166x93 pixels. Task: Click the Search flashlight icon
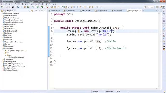point(58,7)
